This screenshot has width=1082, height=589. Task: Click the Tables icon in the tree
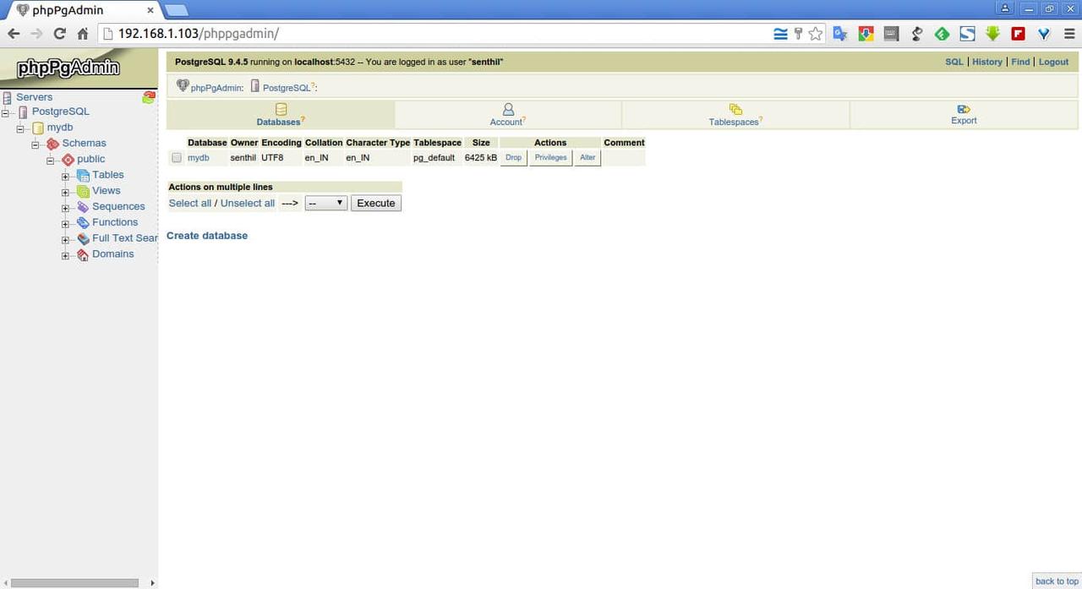pos(83,175)
